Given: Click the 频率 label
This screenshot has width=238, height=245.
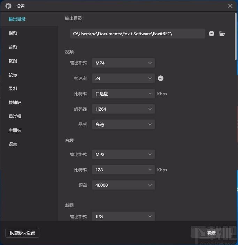Looking at the screenshot, I should point(83,185).
